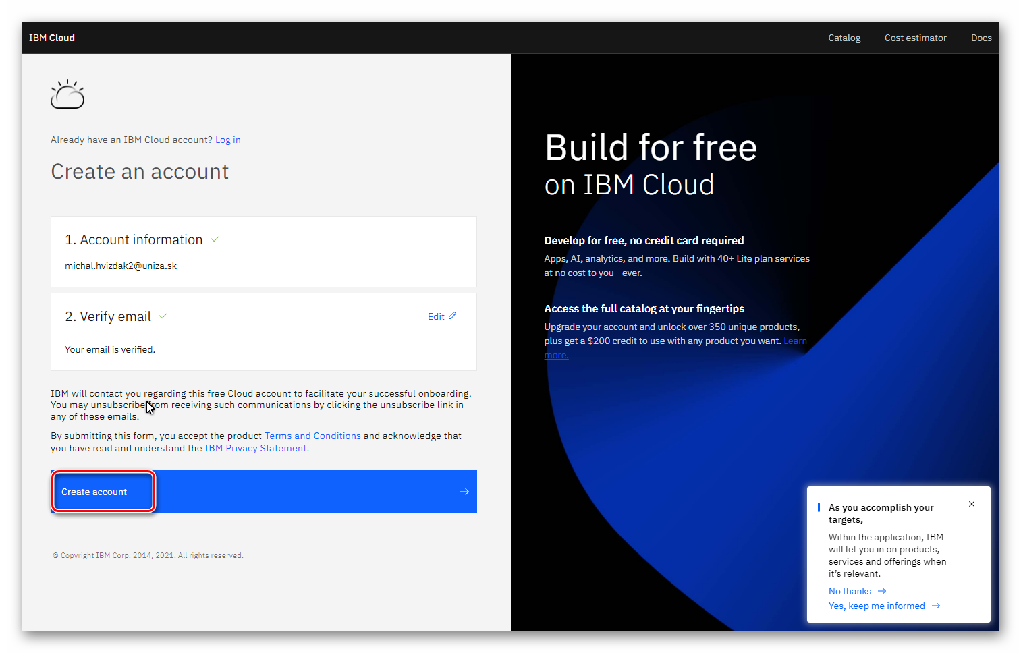Click the Account information green checkmark
The width and height of the screenshot is (1021, 653).
pyautogui.click(x=215, y=239)
